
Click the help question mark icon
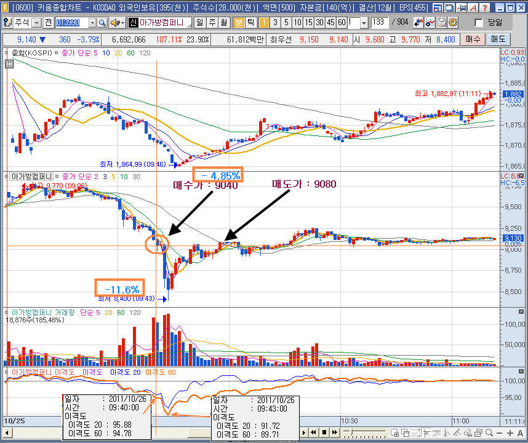click(485, 7)
